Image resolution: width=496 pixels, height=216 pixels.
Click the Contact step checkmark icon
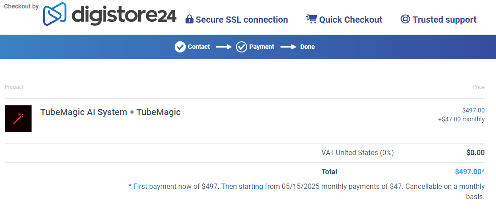180,47
